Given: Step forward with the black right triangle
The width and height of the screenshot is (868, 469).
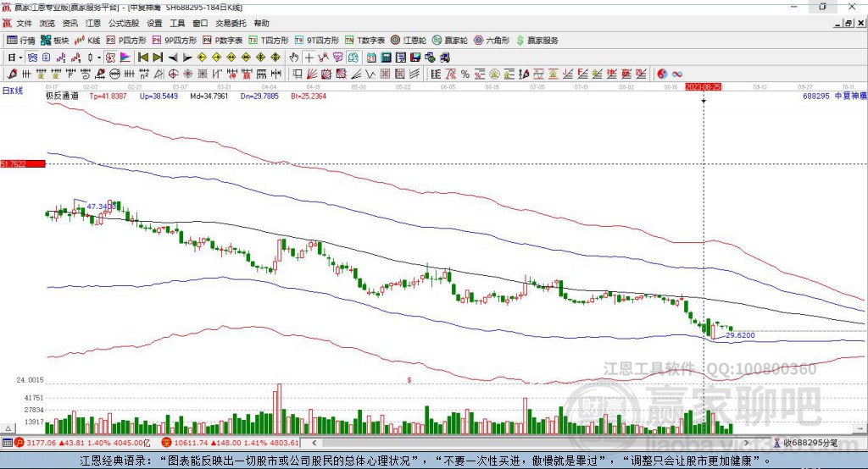Looking at the screenshot, I should pyautogui.click(x=187, y=58).
